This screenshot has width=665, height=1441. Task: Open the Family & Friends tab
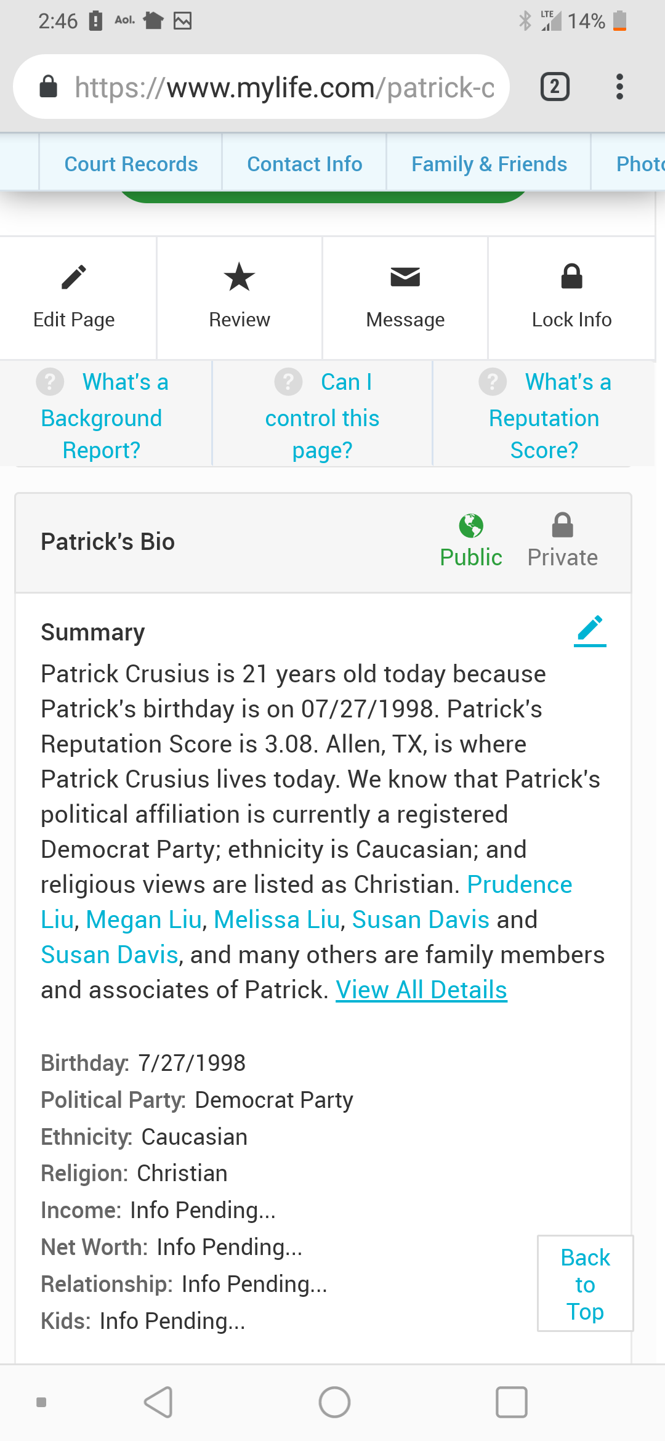click(x=489, y=164)
